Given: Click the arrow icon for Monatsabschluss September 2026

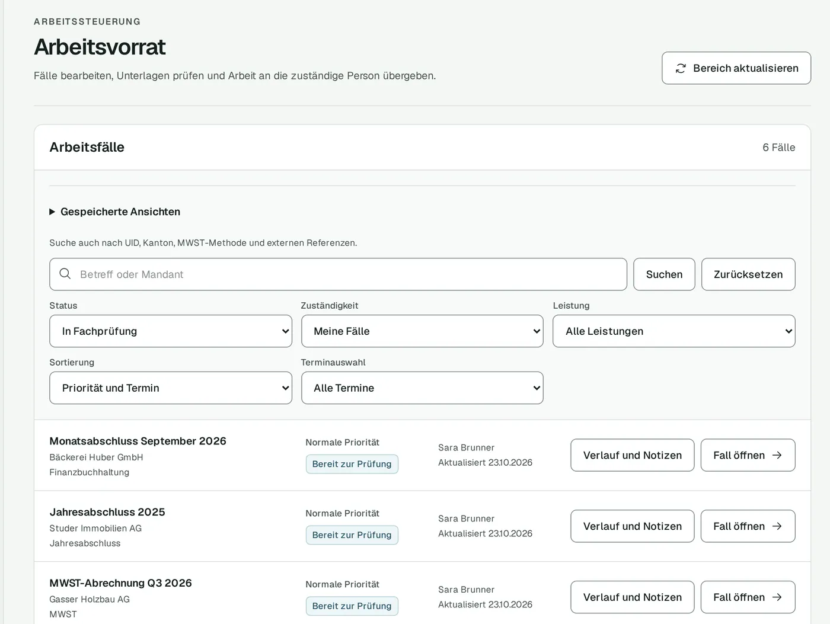Looking at the screenshot, I should pyautogui.click(x=777, y=455).
